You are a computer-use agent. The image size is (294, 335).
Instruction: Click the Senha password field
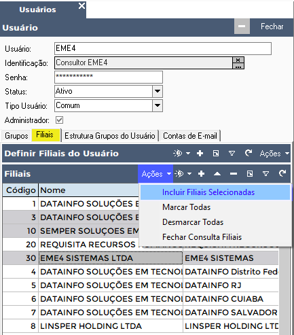coord(109,77)
